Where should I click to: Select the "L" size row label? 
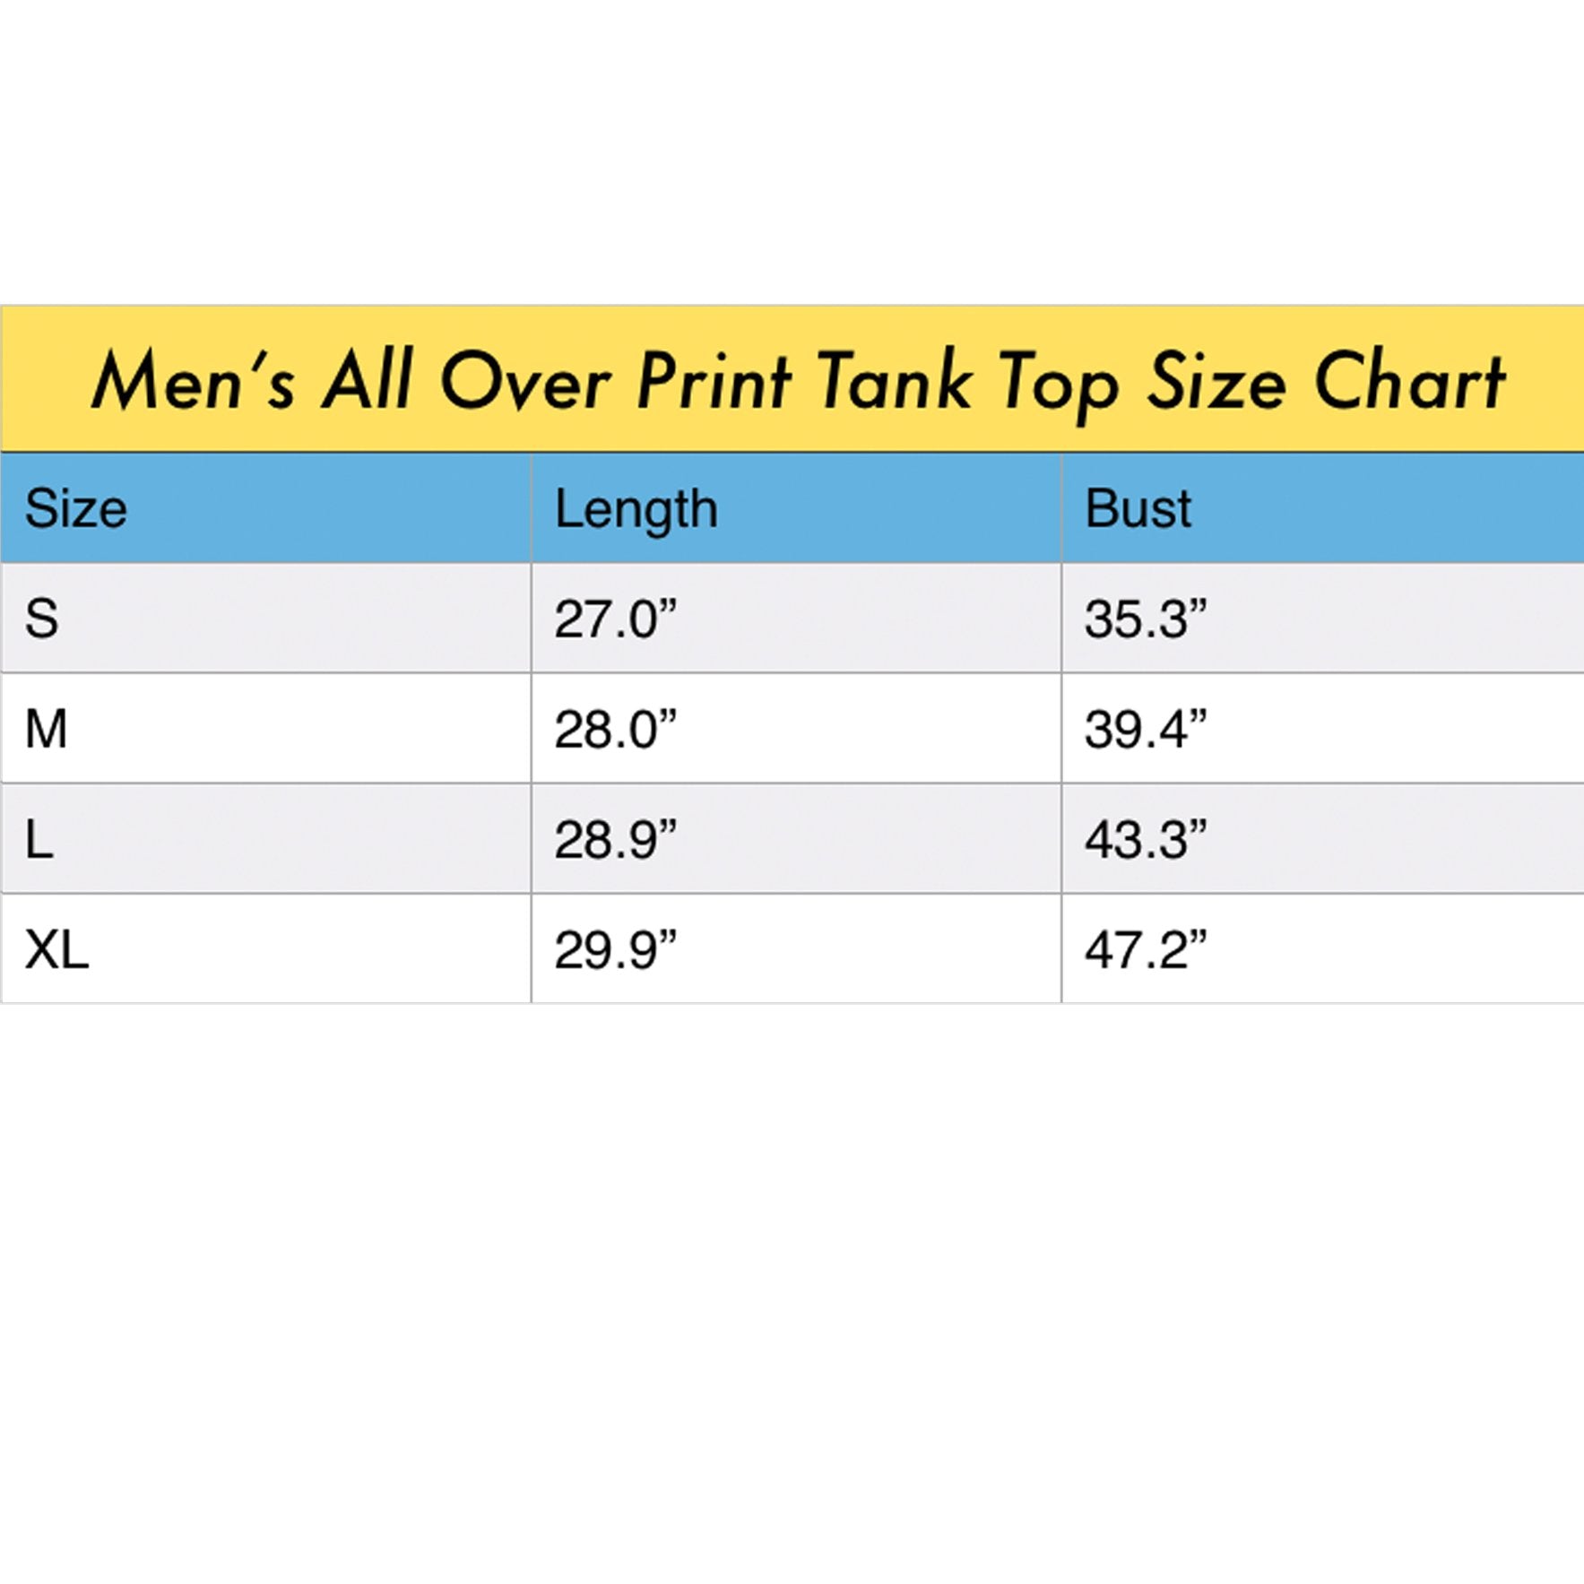[x=39, y=840]
